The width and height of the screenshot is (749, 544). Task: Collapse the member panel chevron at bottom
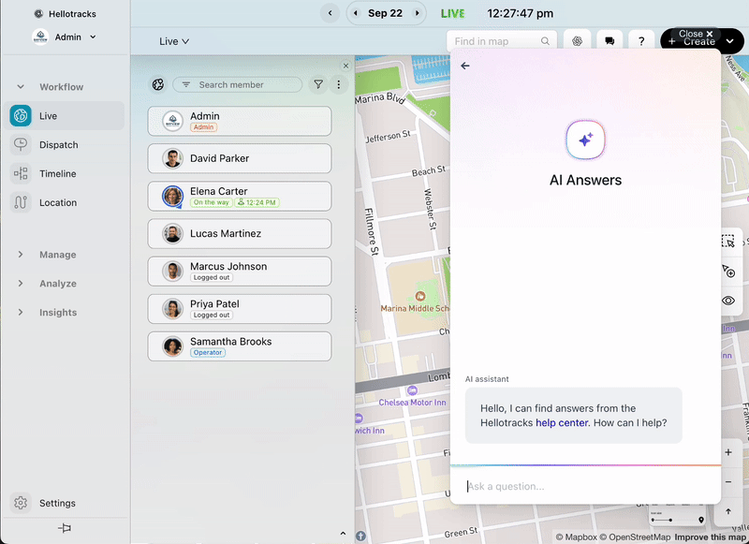(x=343, y=534)
